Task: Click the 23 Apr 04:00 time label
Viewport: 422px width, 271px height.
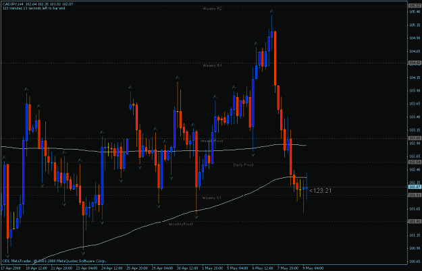Action: (x=86, y=268)
